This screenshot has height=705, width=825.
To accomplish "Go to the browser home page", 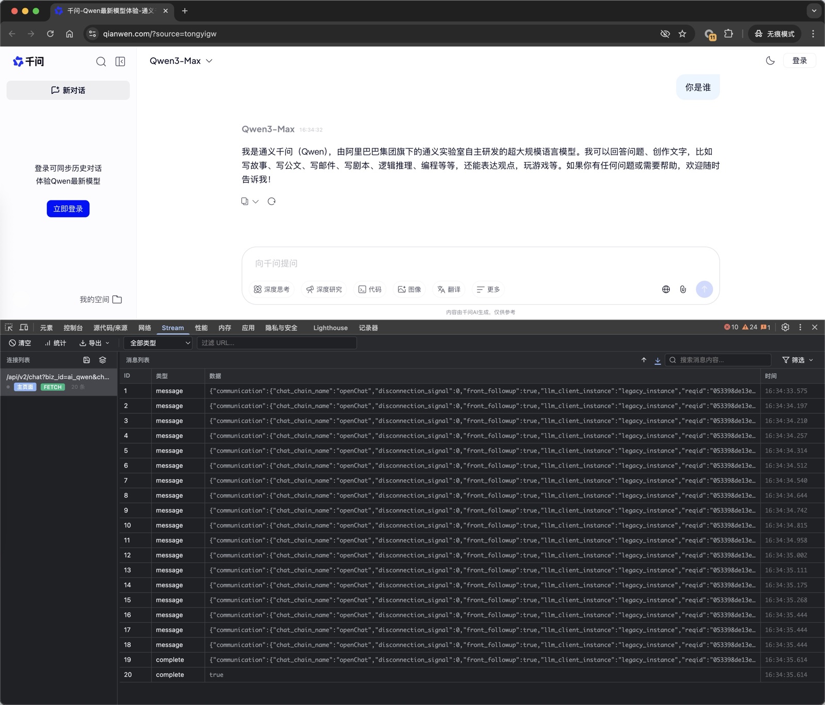I will (70, 34).
